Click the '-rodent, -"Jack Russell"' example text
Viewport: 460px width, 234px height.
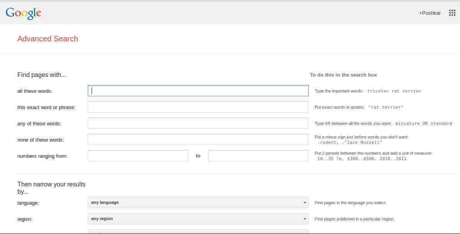coord(350,142)
